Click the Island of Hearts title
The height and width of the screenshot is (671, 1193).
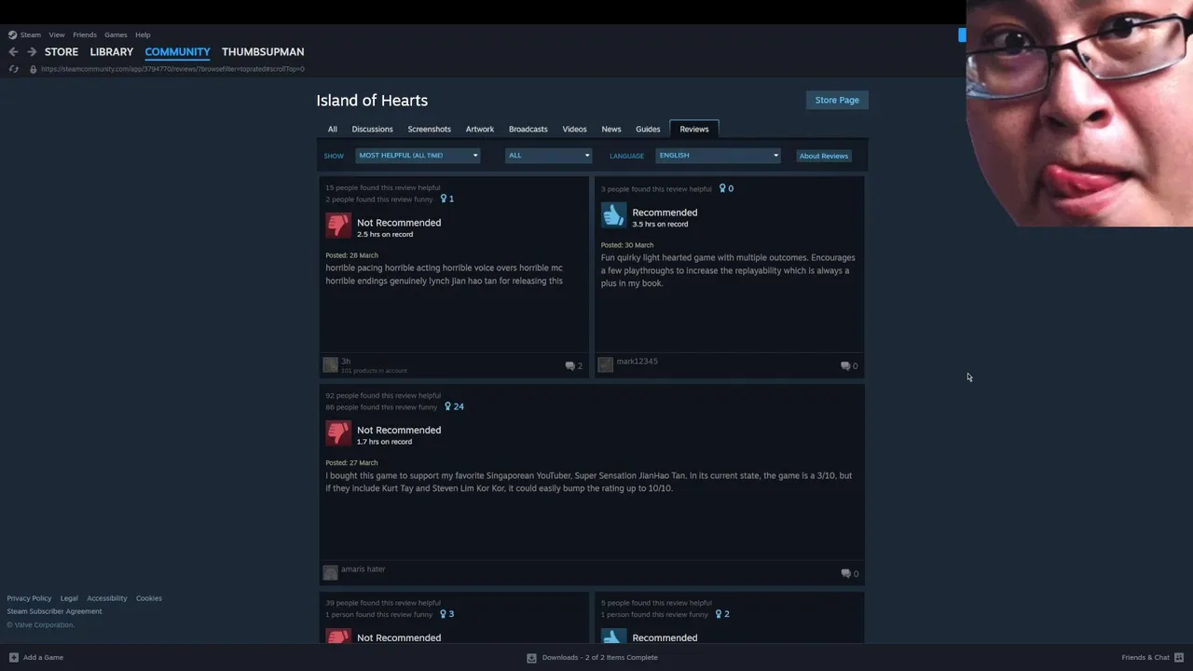pyautogui.click(x=372, y=101)
